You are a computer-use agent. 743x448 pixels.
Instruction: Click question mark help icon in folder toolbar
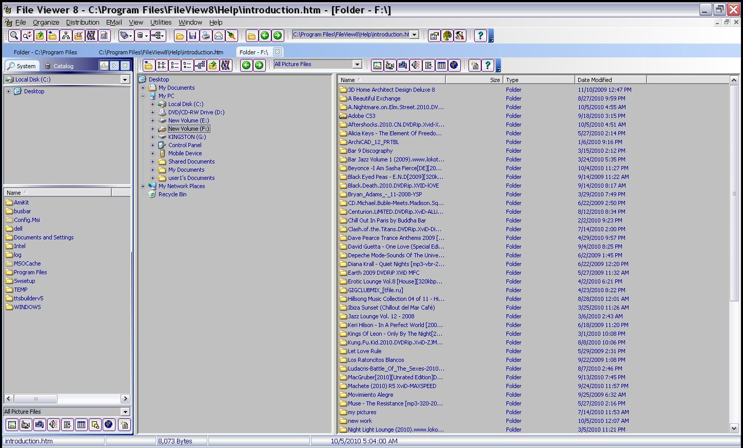click(487, 65)
